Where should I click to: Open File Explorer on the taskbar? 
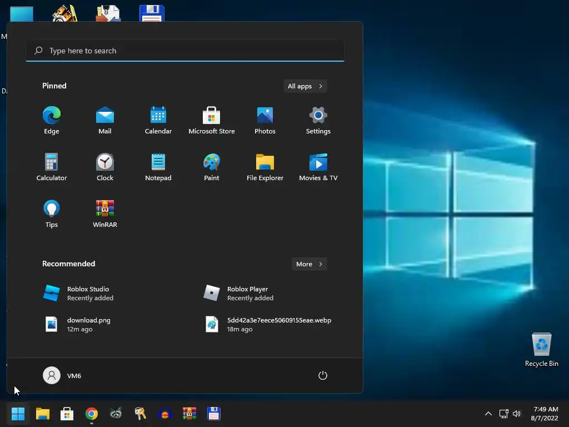(x=42, y=414)
